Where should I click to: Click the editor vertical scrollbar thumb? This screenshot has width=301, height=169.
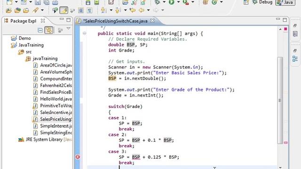[280, 100]
